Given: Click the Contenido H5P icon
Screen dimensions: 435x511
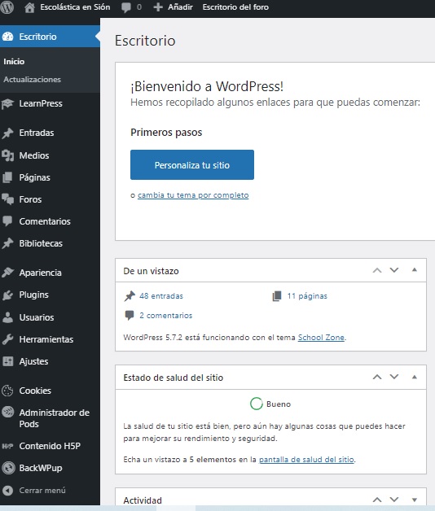Looking at the screenshot, I should [x=7, y=446].
